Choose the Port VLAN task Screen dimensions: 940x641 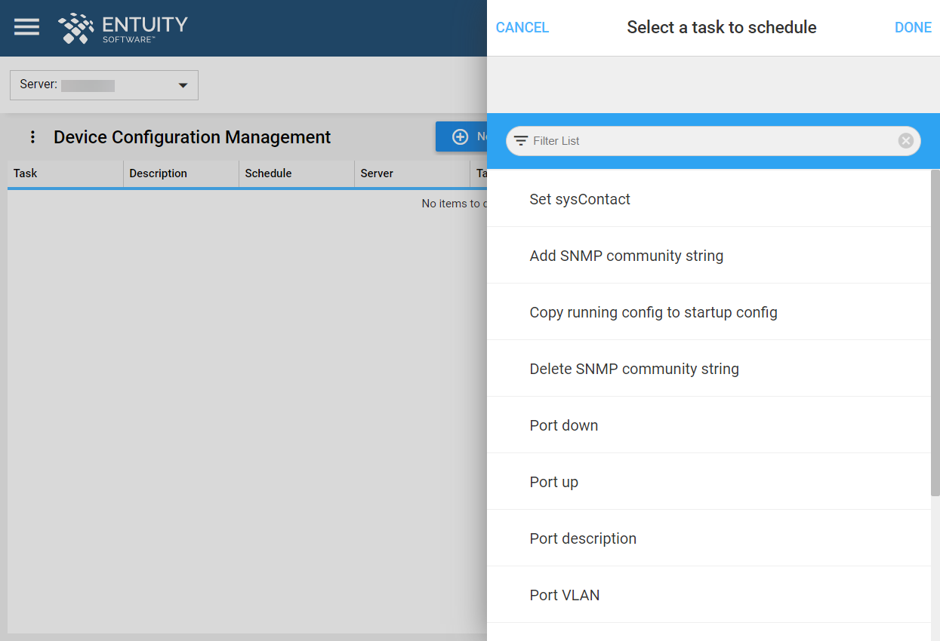(x=564, y=595)
